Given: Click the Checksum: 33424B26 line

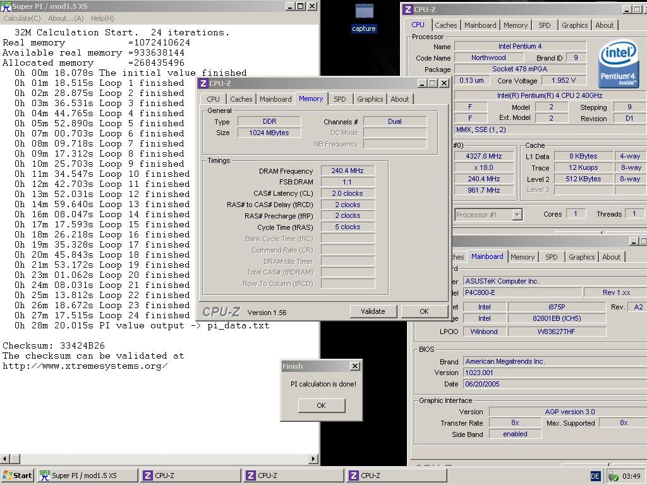Looking at the screenshot, I should pyautogui.click(x=54, y=345).
